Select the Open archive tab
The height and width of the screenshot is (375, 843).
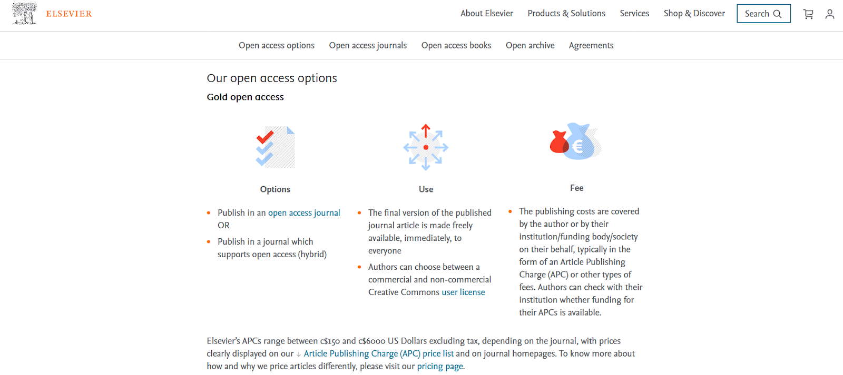(x=530, y=46)
